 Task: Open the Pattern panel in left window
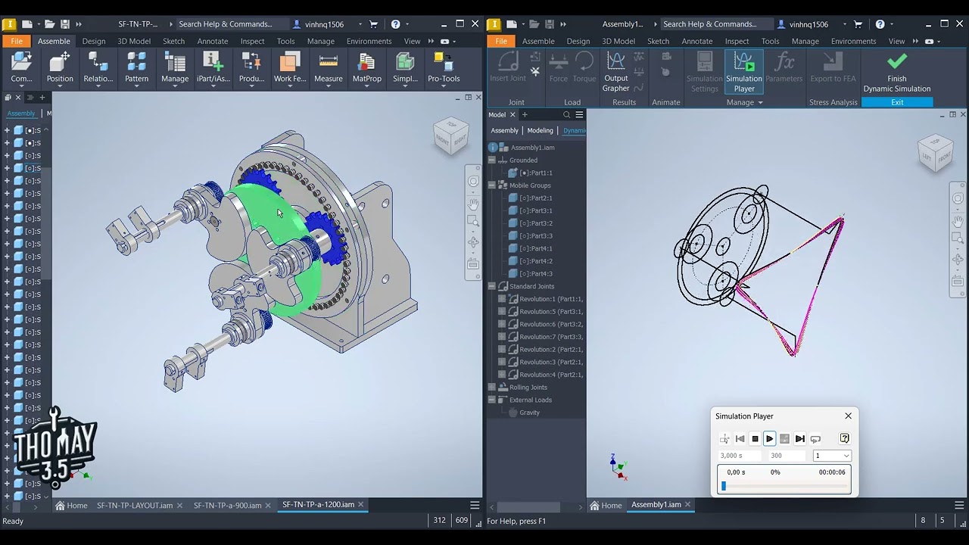pyautogui.click(x=136, y=68)
